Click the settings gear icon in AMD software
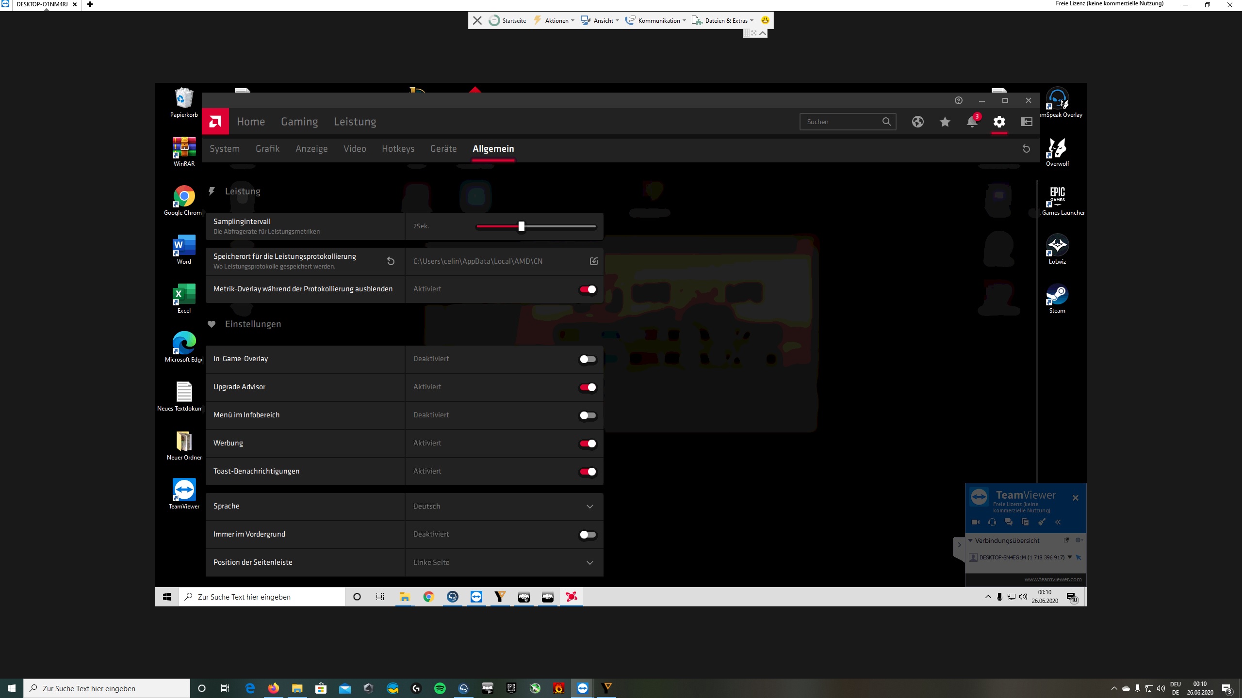The image size is (1242, 698). (x=999, y=122)
